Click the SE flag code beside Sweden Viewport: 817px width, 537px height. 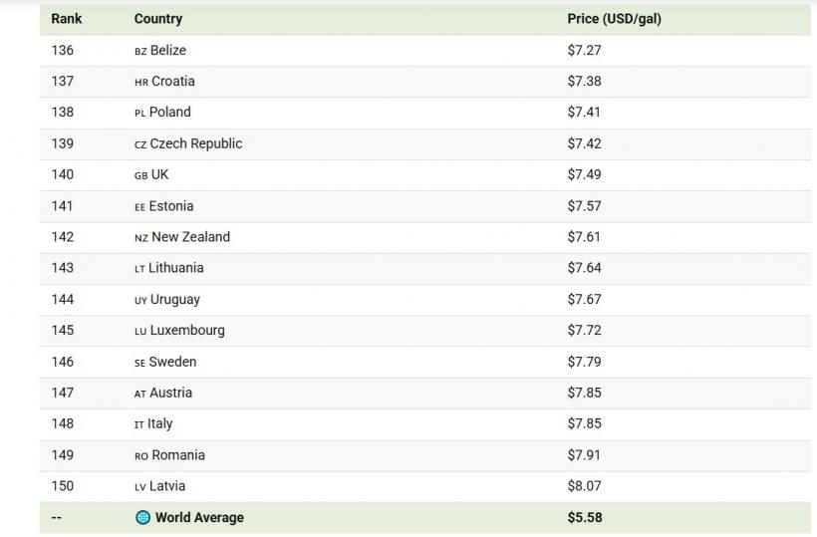click(x=139, y=363)
